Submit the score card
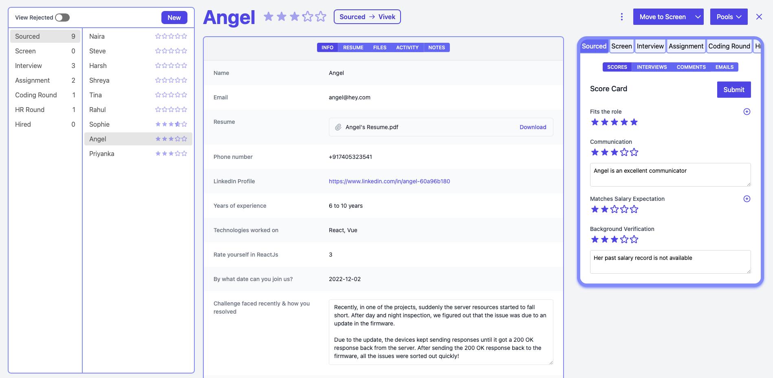The height and width of the screenshot is (378, 773). pyautogui.click(x=733, y=90)
